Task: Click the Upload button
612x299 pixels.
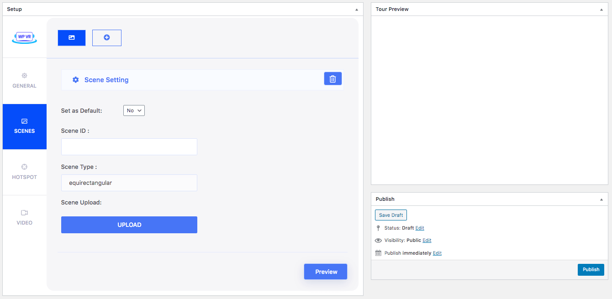Action: coord(129,225)
